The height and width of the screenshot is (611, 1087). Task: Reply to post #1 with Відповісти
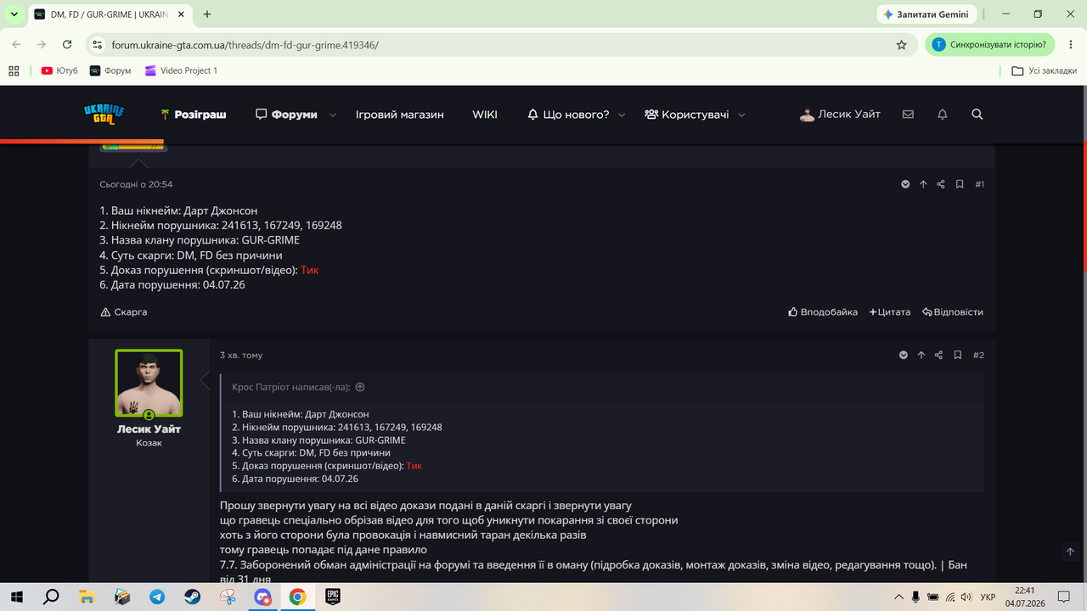pyautogui.click(x=953, y=312)
